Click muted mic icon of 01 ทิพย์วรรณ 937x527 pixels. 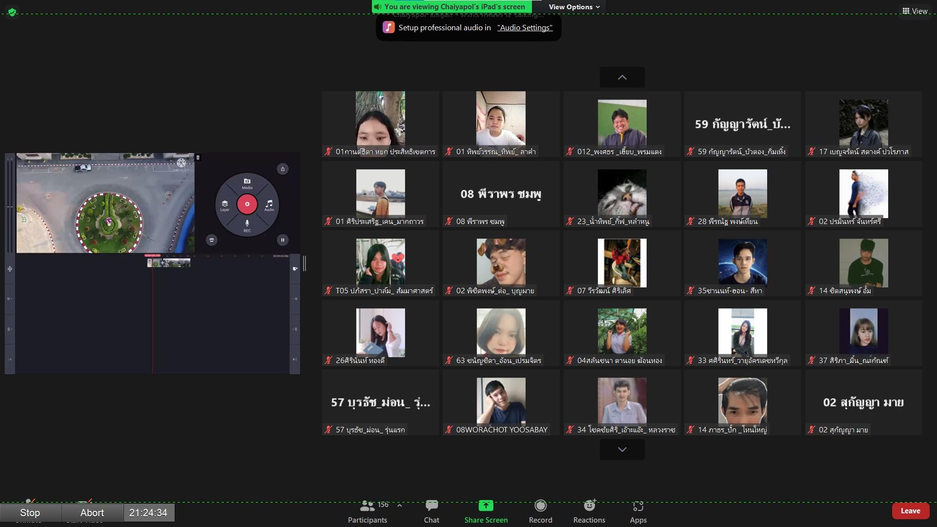click(449, 152)
